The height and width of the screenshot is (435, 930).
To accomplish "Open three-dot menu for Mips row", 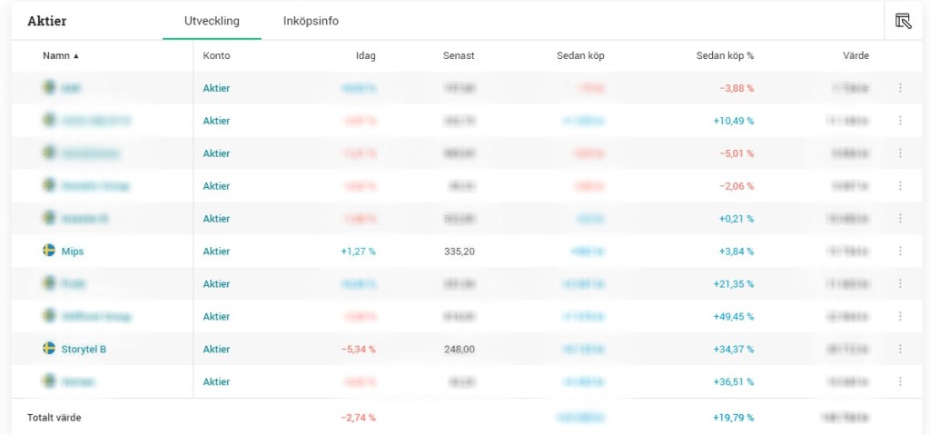I will (900, 252).
